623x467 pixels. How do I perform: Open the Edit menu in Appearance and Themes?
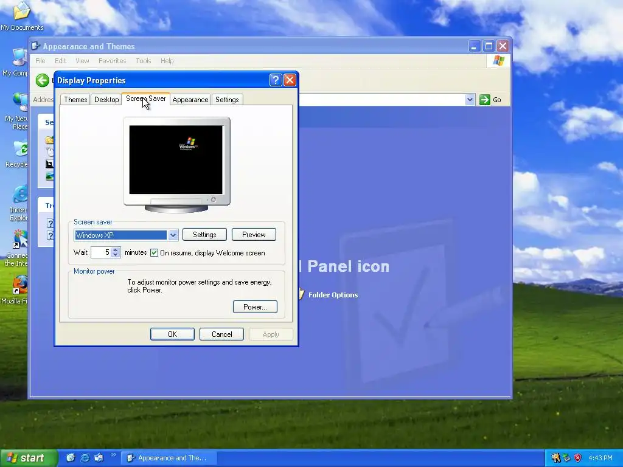[60, 61]
